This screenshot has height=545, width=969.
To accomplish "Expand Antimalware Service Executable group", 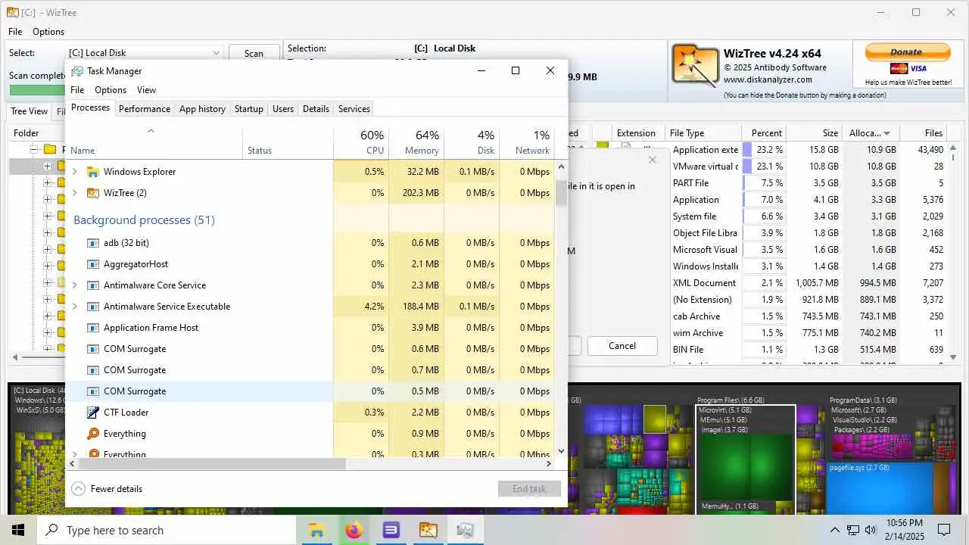I will coord(74,307).
